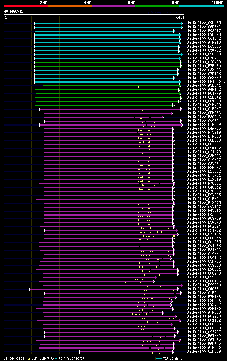The image size is (227, 361).
Task: Click the UniRef100_Q5K263 label
Action: pyautogui.click(x=204, y=113)
